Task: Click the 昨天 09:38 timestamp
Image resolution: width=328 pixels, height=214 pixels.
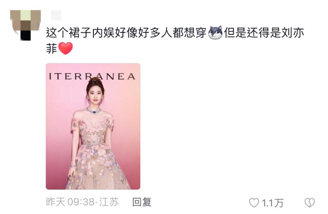Action: pyautogui.click(x=70, y=202)
